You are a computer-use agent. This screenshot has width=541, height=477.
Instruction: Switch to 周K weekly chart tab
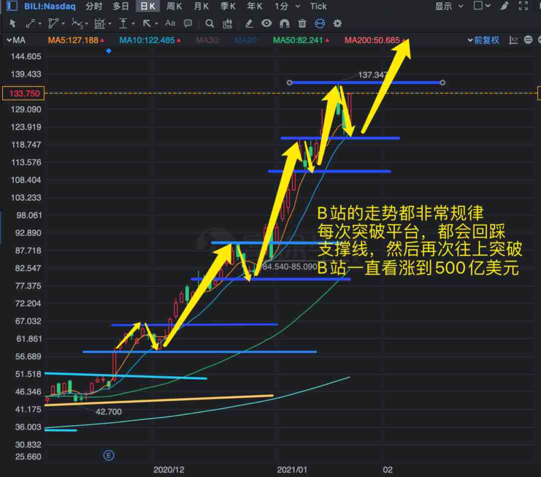click(174, 6)
